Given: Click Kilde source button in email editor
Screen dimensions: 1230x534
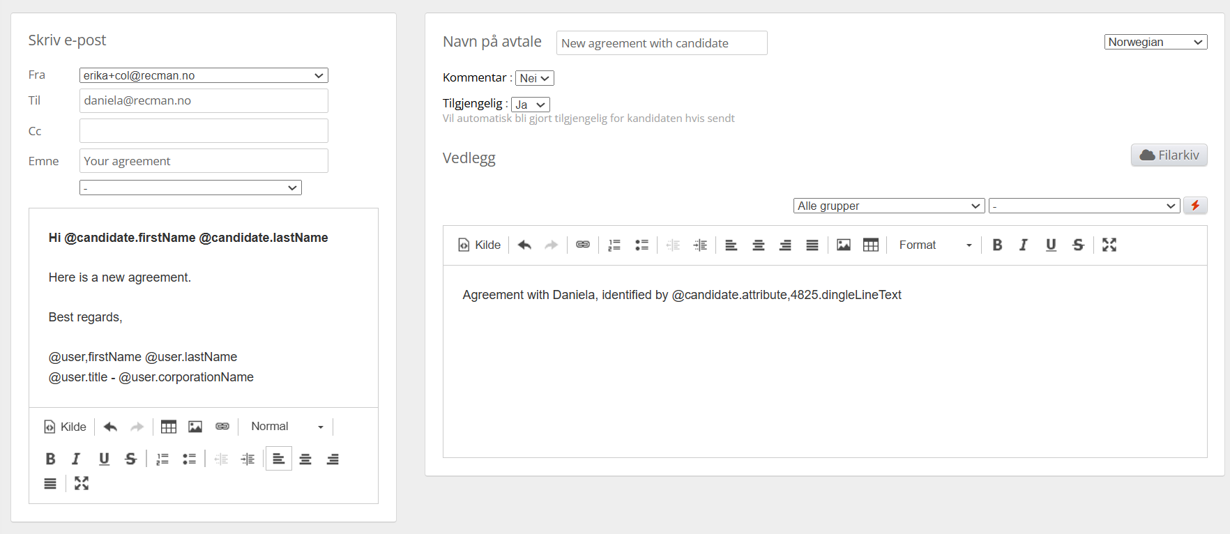Looking at the screenshot, I should [66, 427].
